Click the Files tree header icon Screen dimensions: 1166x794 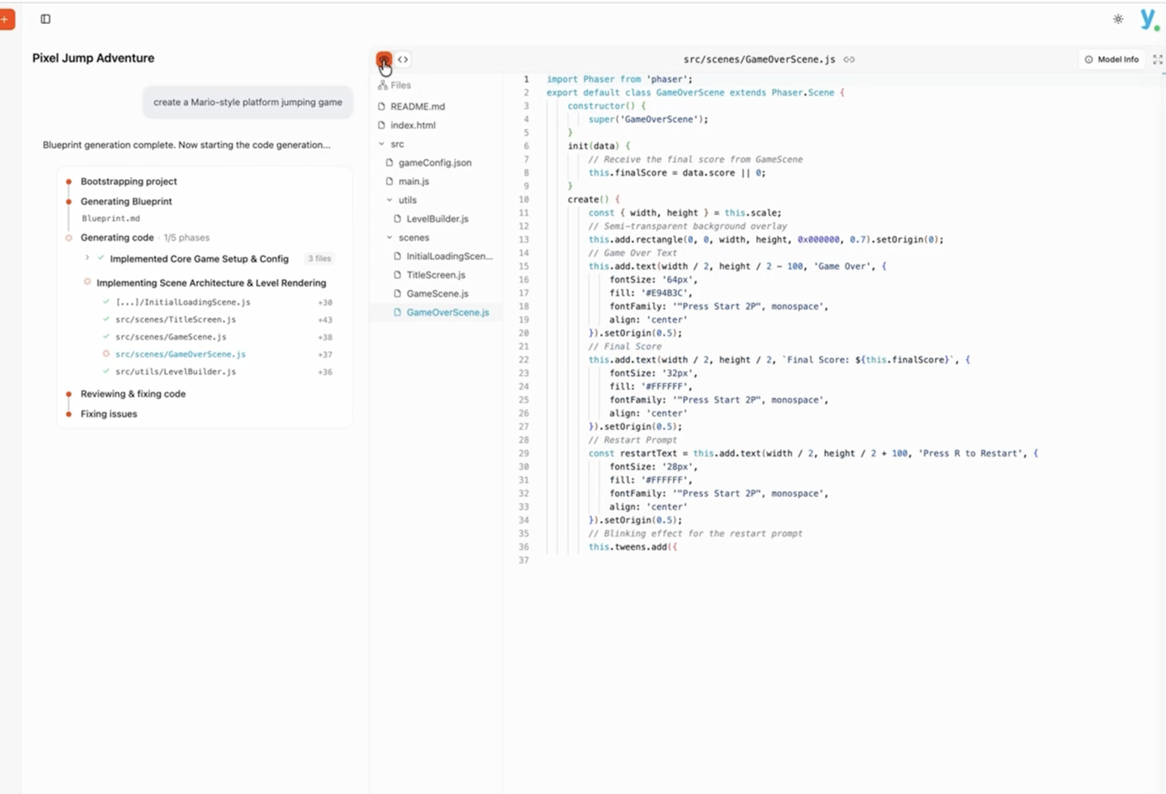[x=383, y=85]
